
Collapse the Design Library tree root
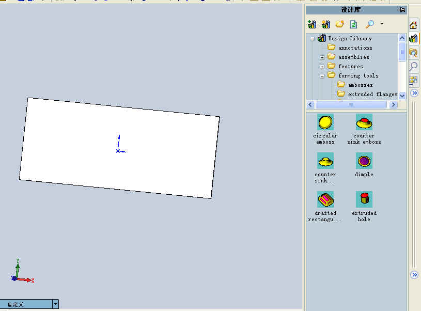[x=312, y=39]
